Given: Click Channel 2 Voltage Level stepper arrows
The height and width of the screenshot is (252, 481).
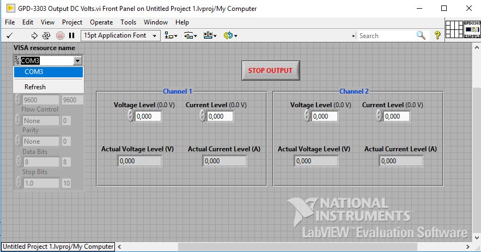Looking at the screenshot, I should point(307,116).
